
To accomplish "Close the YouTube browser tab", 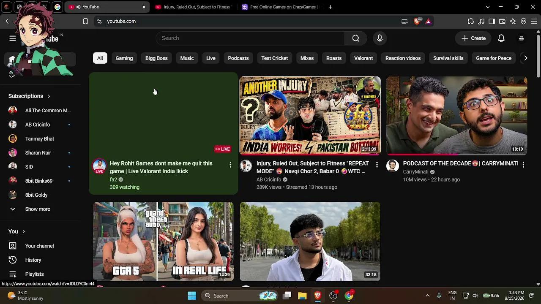I will (144, 7).
